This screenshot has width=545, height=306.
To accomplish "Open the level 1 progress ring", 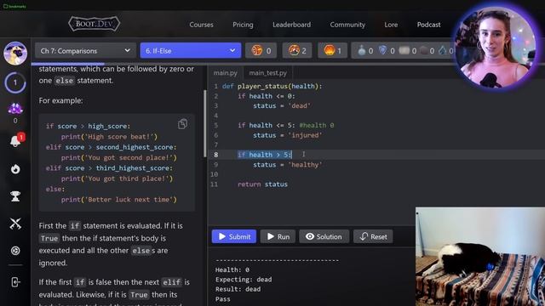I will (x=15, y=82).
